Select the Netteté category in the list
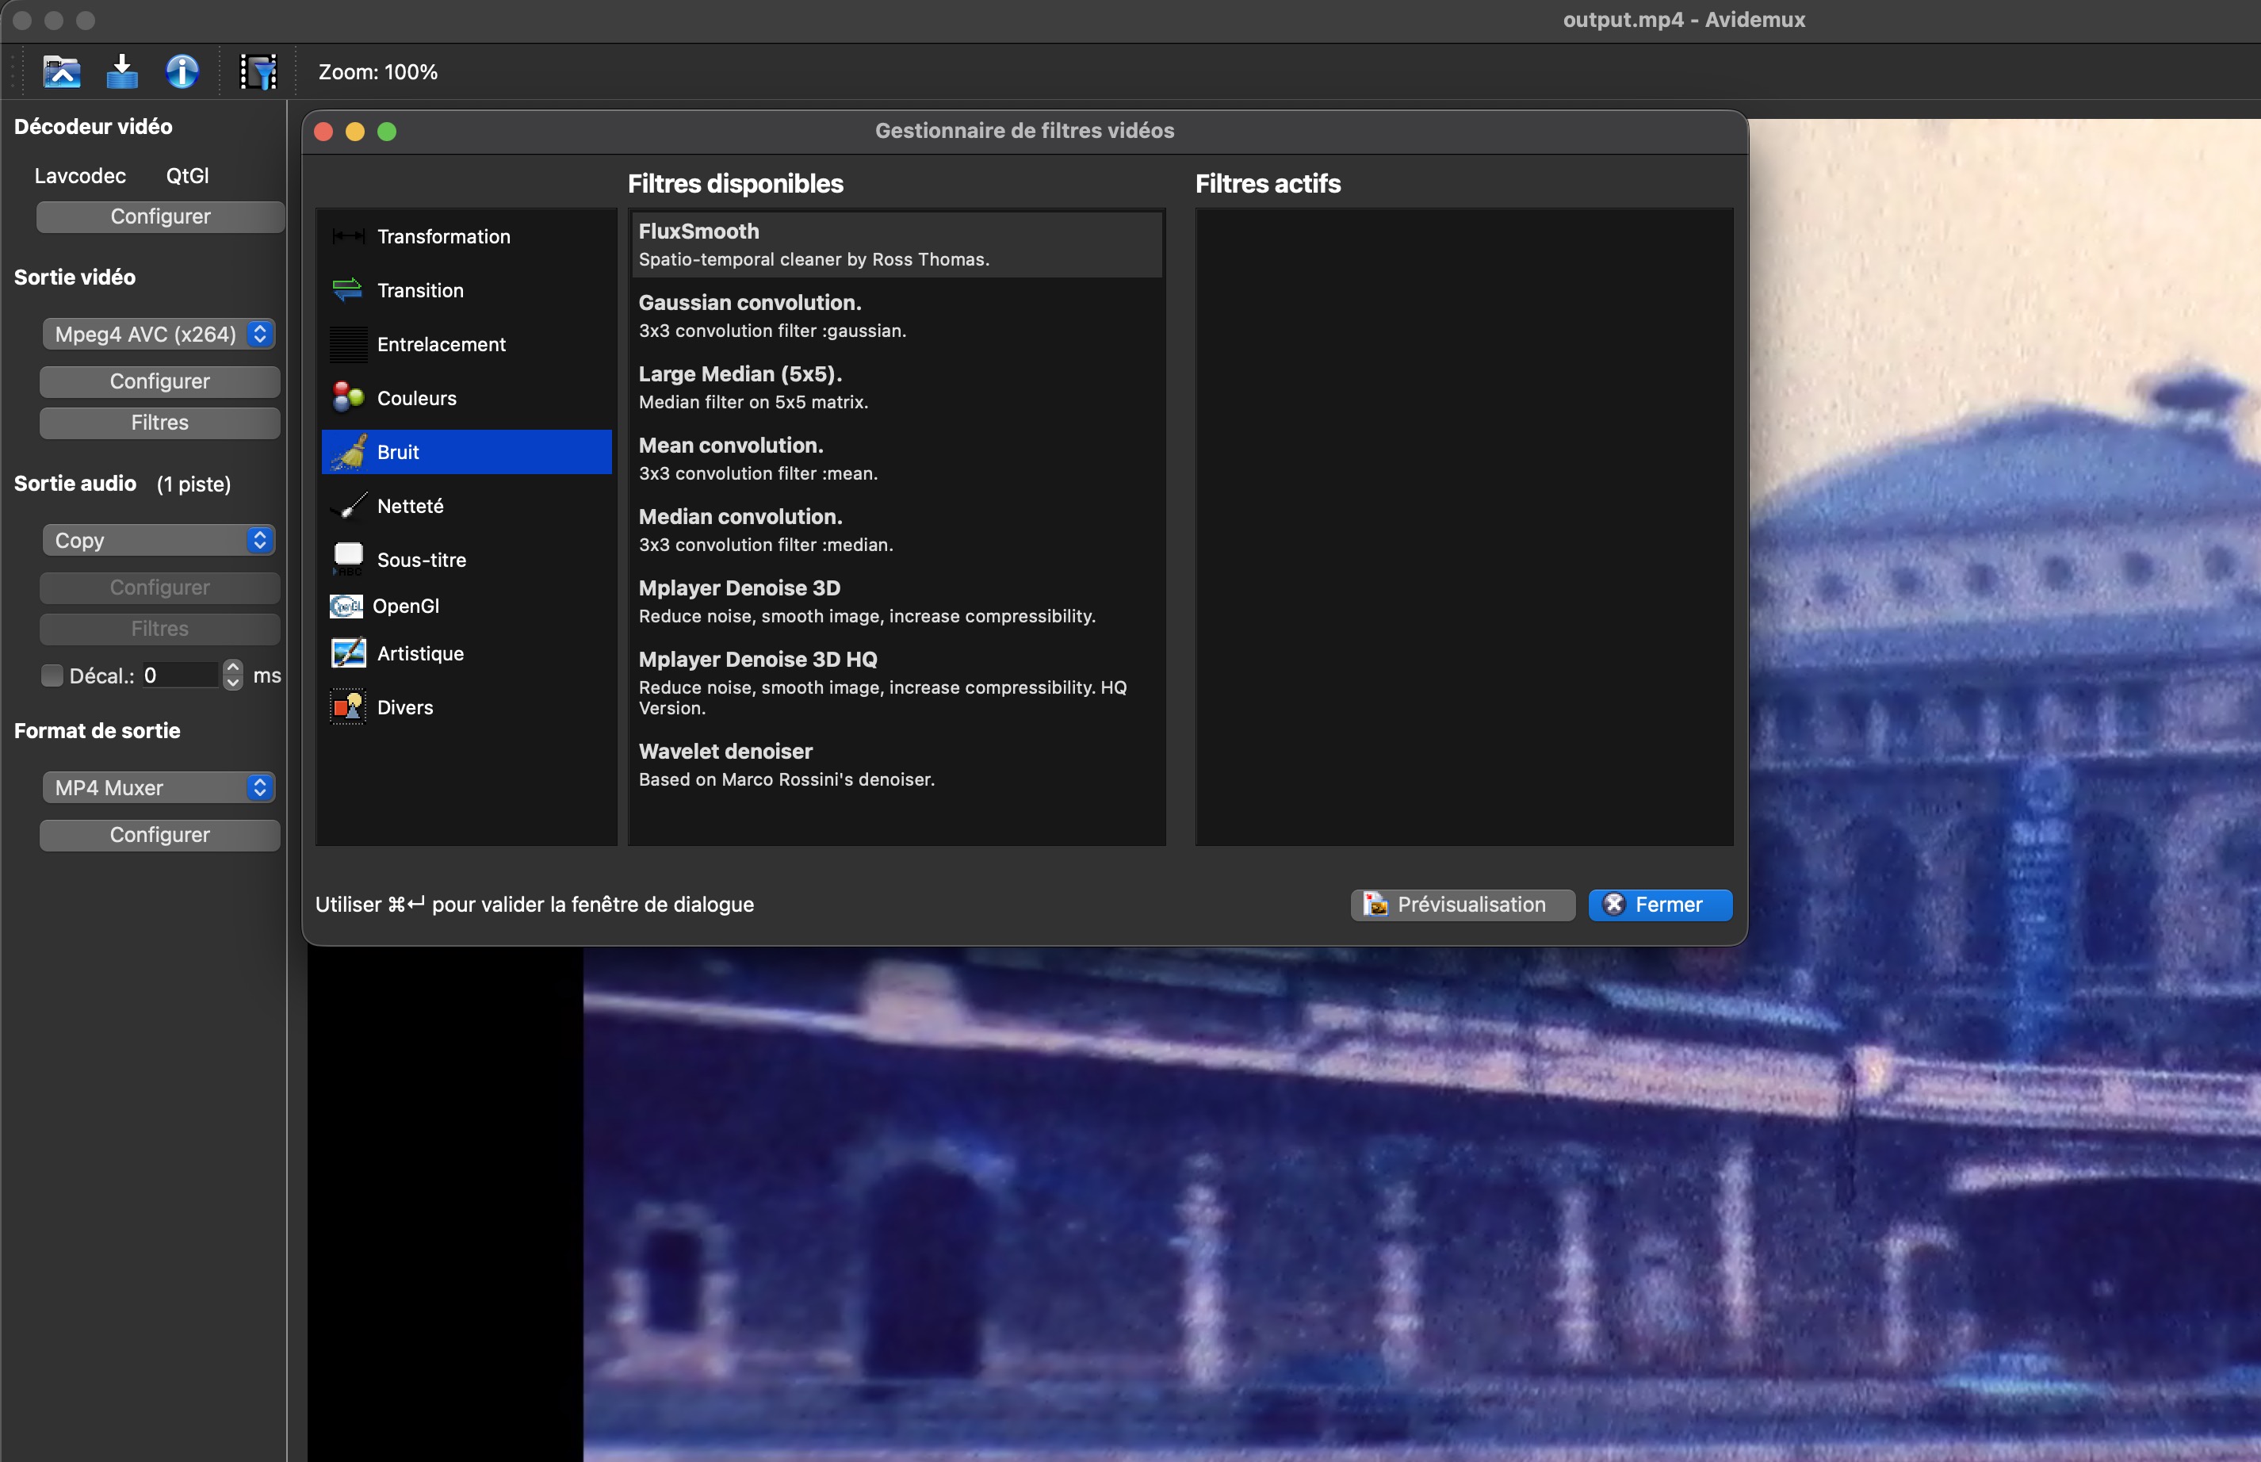Screen dimensions: 2261x1462 click(x=410, y=506)
